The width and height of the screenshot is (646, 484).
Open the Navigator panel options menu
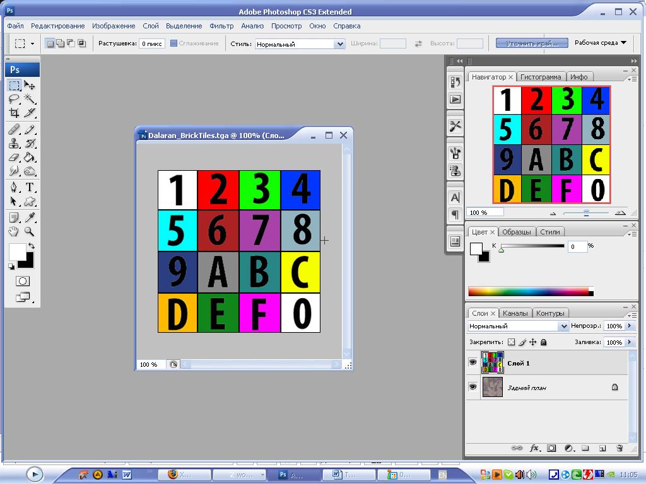632,79
